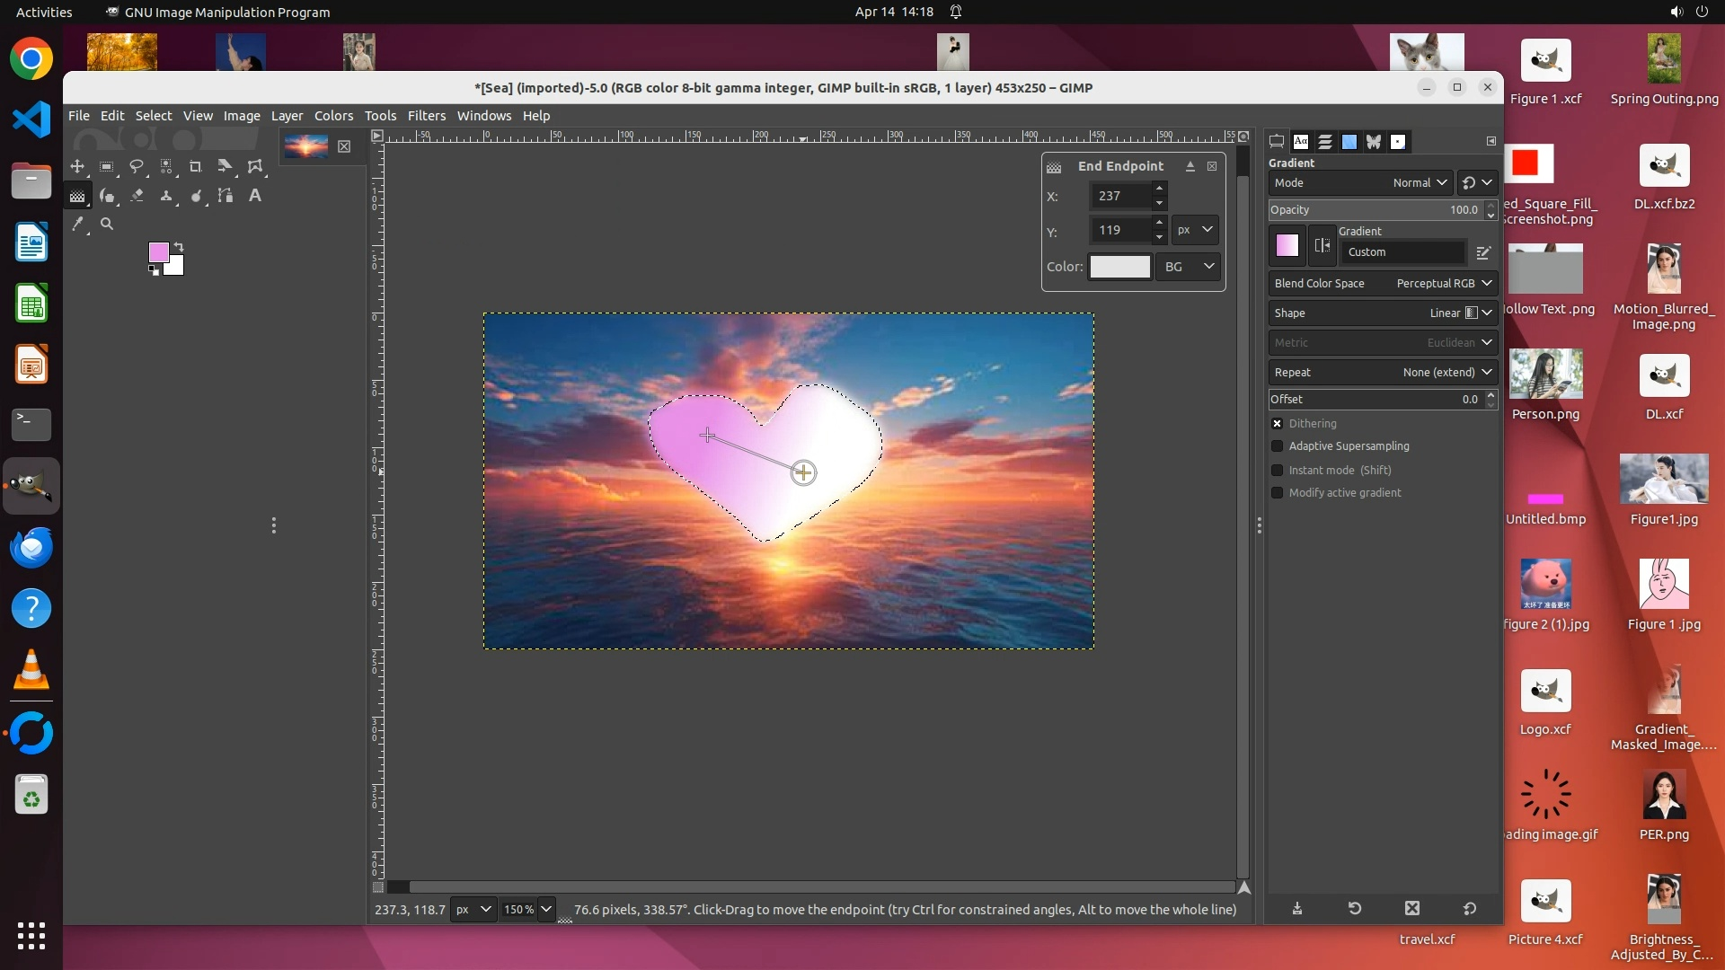This screenshot has width=1725, height=970.
Task: Enable Instant mode option
Action: pos(1277,470)
